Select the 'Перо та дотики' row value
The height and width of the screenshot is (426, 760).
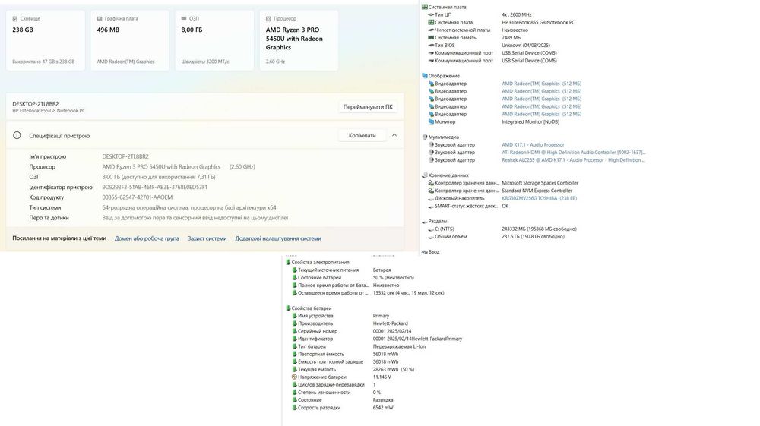[x=195, y=218]
